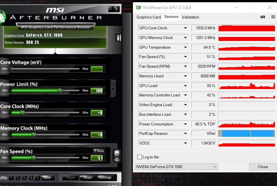The height and width of the screenshot is (186, 277).
Task: Close the MSI Afterburner window
Action: (116, 9)
